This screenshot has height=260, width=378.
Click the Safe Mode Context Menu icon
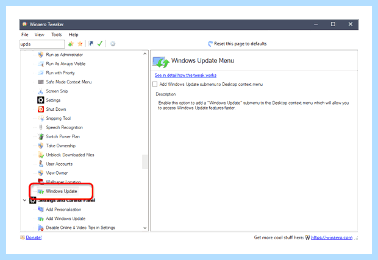(x=41, y=82)
